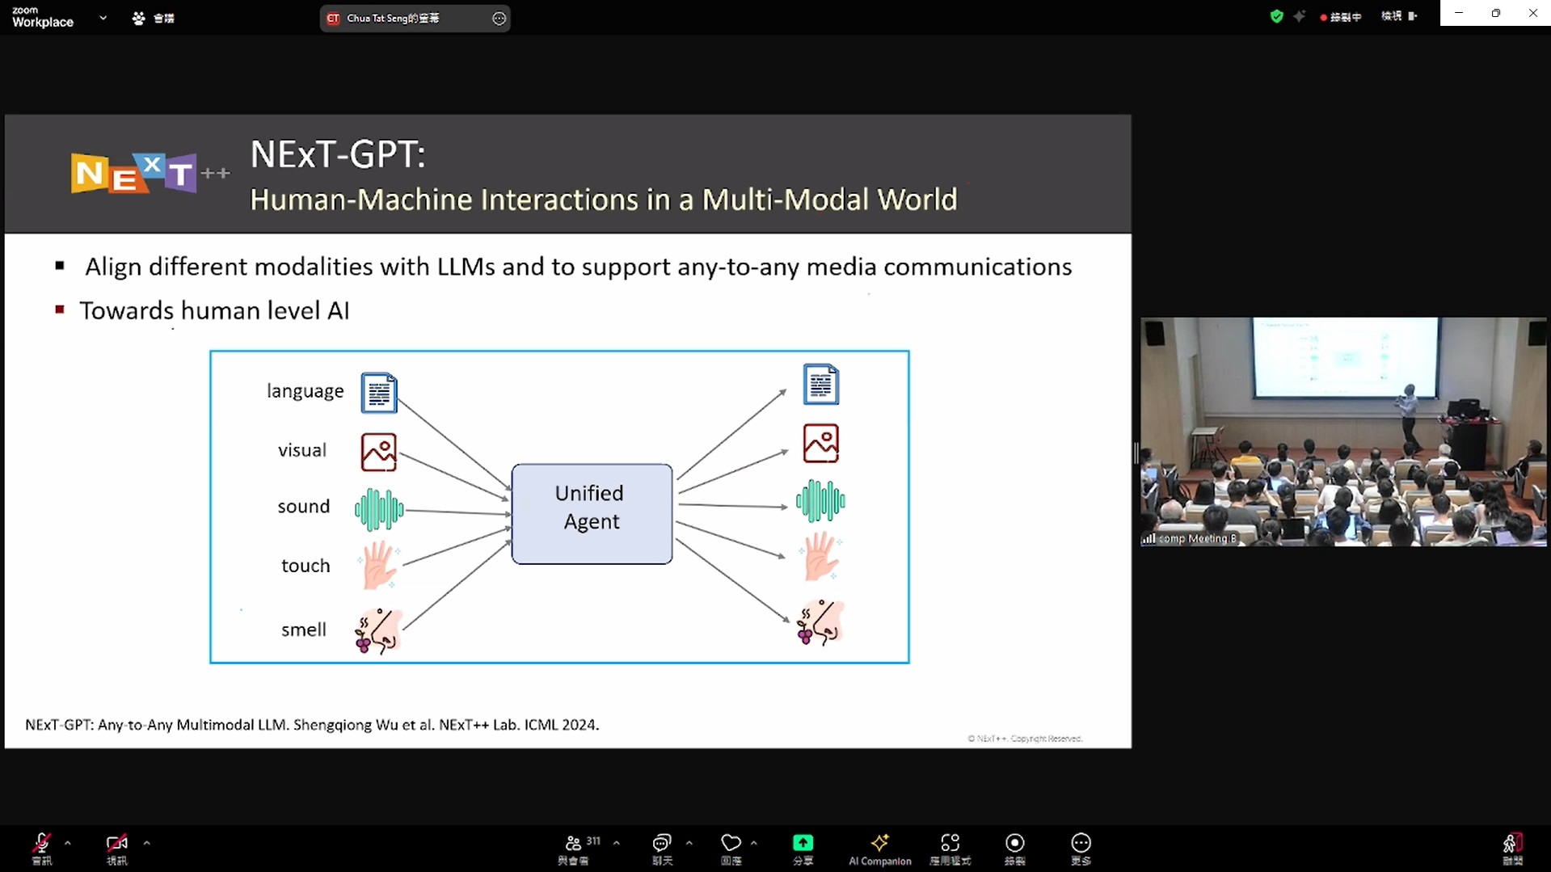
Task: Click the Zoom Workplace logo
Action: [x=43, y=17]
